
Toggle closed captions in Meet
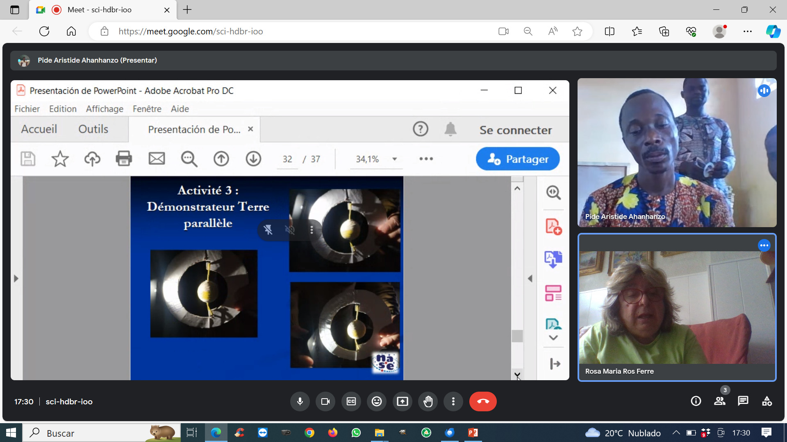[x=351, y=401]
